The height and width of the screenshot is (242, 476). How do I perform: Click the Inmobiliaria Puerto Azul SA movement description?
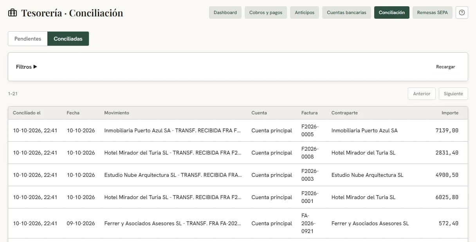[173, 130]
